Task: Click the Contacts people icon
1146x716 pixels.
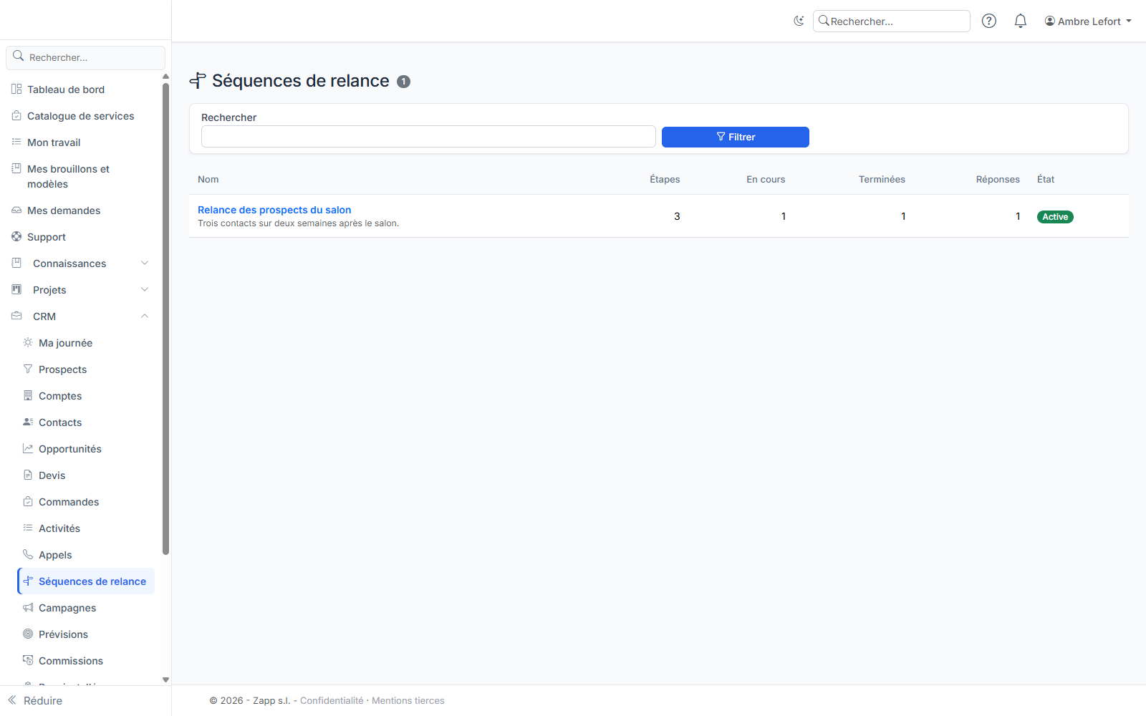Action: click(x=28, y=422)
